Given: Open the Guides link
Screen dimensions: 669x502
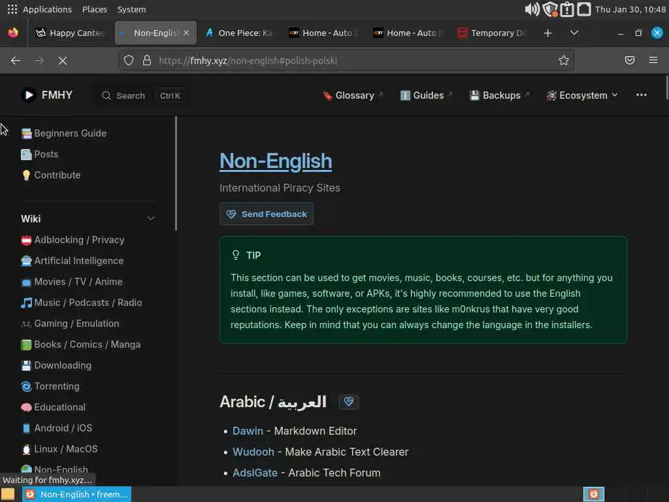Looking at the screenshot, I should click(426, 95).
